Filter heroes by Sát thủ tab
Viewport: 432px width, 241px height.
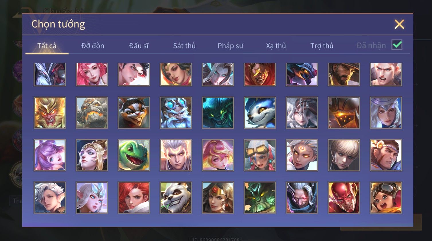point(184,46)
